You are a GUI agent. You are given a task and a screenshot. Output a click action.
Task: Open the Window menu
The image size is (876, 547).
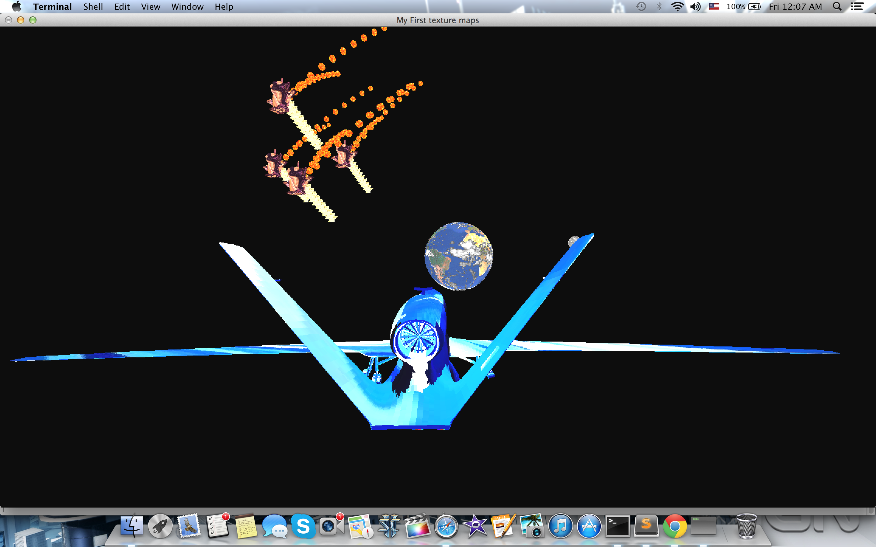[x=187, y=6]
